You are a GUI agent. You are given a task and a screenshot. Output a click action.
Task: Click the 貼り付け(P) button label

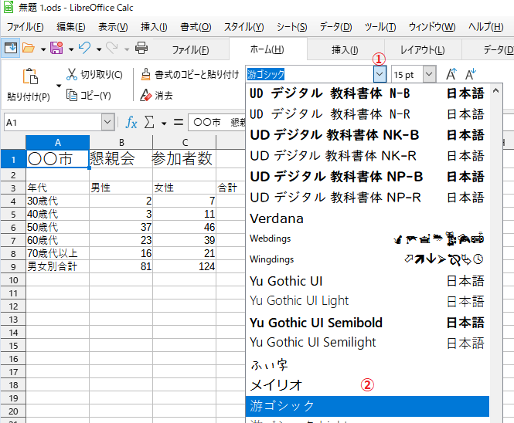click(x=29, y=97)
